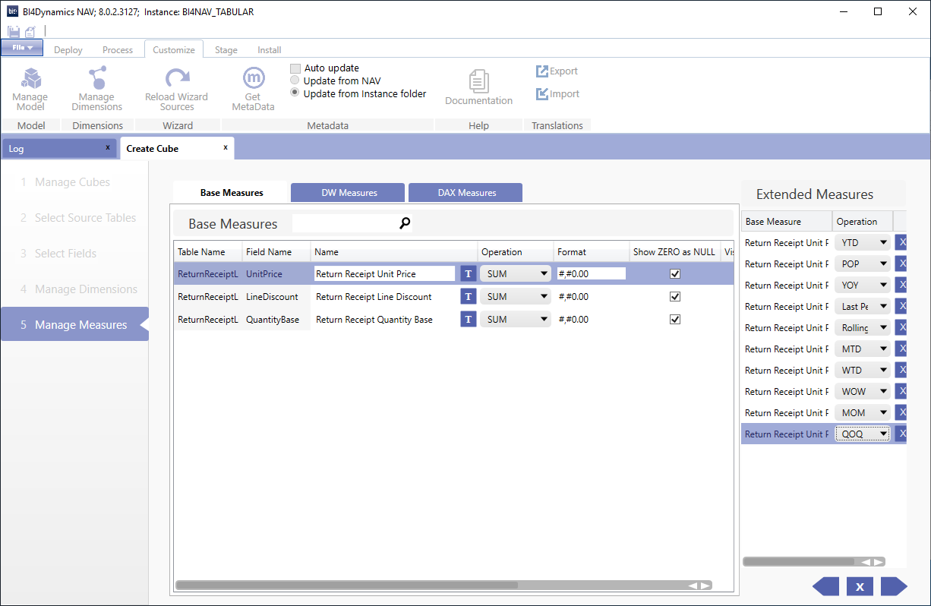The image size is (931, 606).
Task: Go to step 2 Select Source Tables
Action: point(74,218)
